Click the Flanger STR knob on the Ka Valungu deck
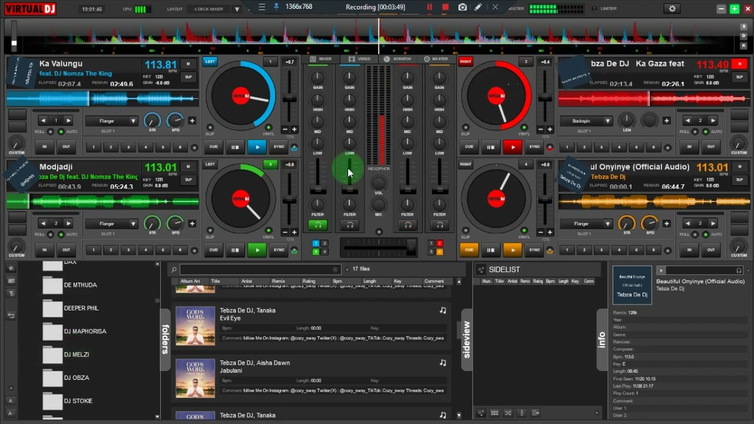This screenshot has width=754, height=424. coord(152,120)
